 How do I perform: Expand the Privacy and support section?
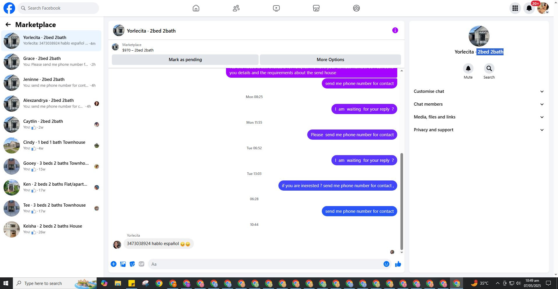coord(479,130)
